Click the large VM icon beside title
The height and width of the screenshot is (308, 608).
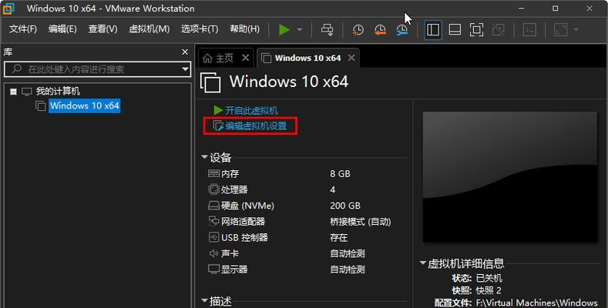(x=210, y=82)
